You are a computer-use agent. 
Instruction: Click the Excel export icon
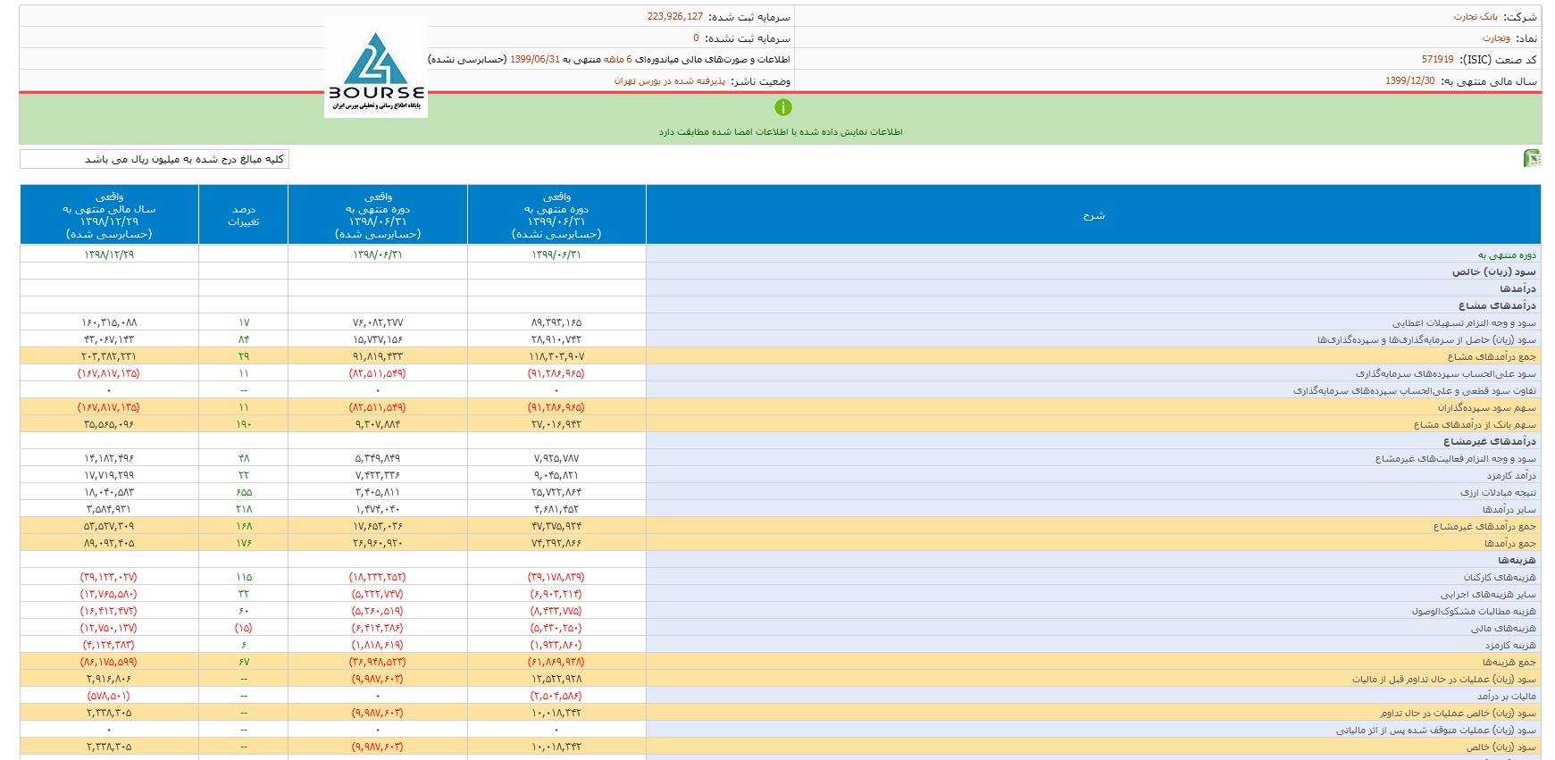tap(1532, 158)
